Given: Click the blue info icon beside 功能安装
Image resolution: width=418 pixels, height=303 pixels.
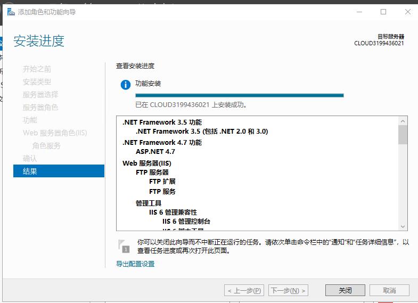Looking at the screenshot, I should point(125,85).
